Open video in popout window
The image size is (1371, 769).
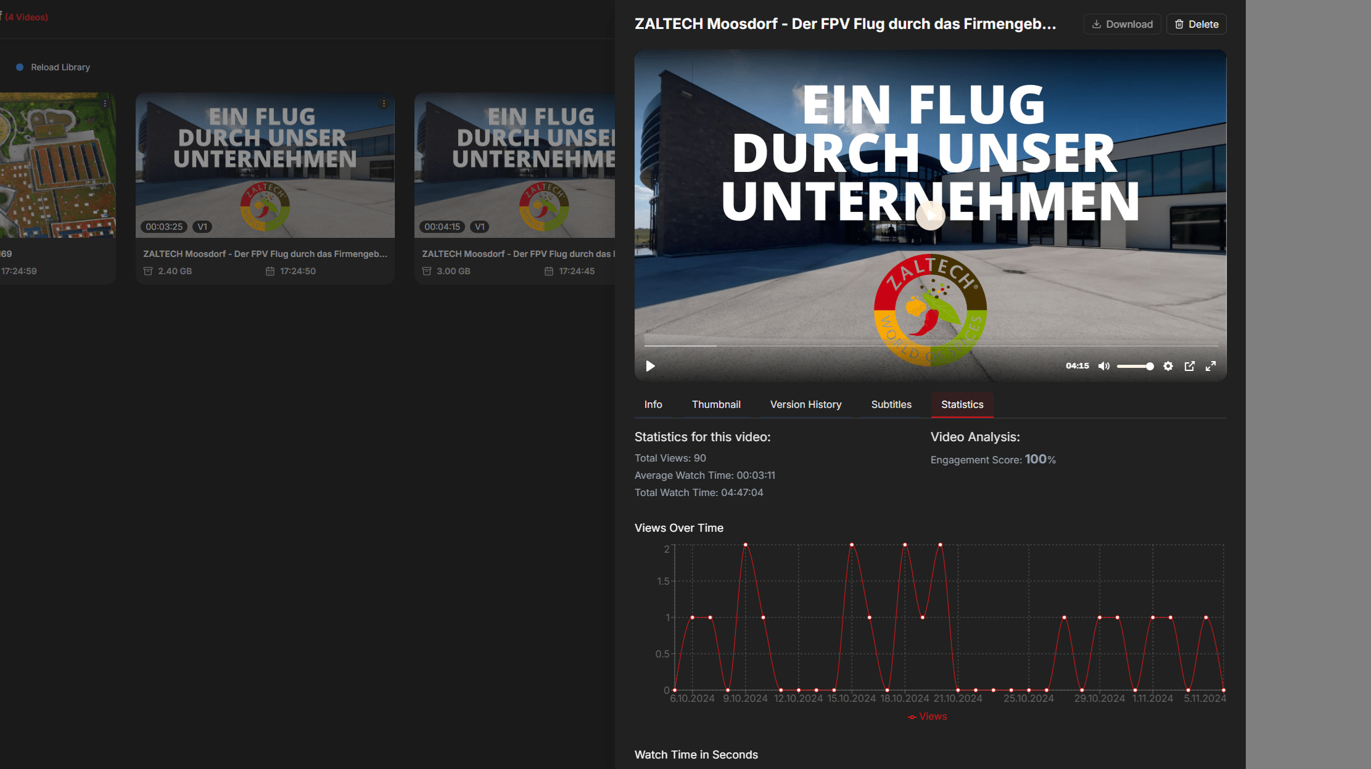tap(1190, 366)
